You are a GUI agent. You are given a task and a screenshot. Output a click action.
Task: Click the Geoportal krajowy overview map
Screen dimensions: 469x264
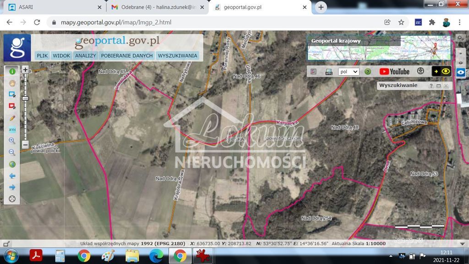[x=379, y=48]
